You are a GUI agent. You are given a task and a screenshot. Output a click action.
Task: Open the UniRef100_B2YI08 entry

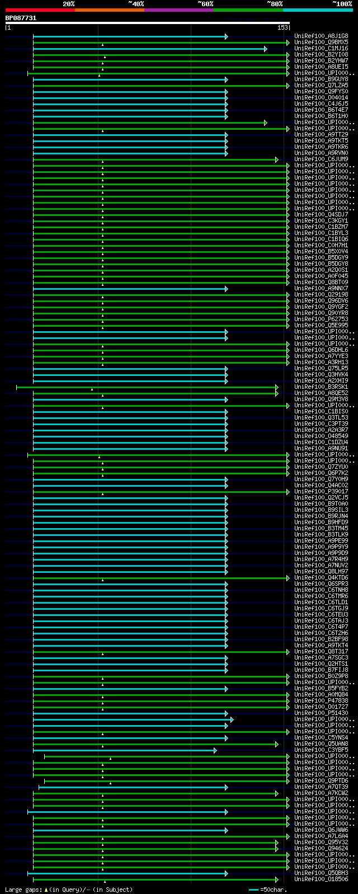tap(321, 55)
